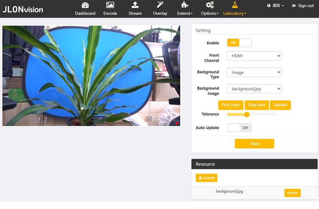Adjust the Tolerance slider handle

(x=246, y=114)
